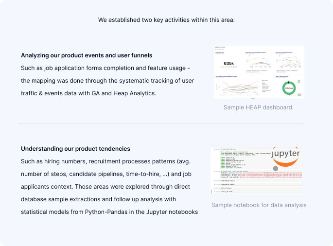The image size is (333, 246).
Task: Open the sample Jupyter notebook thumbnail
Action: pyautogui.click(x=256, y=170)
